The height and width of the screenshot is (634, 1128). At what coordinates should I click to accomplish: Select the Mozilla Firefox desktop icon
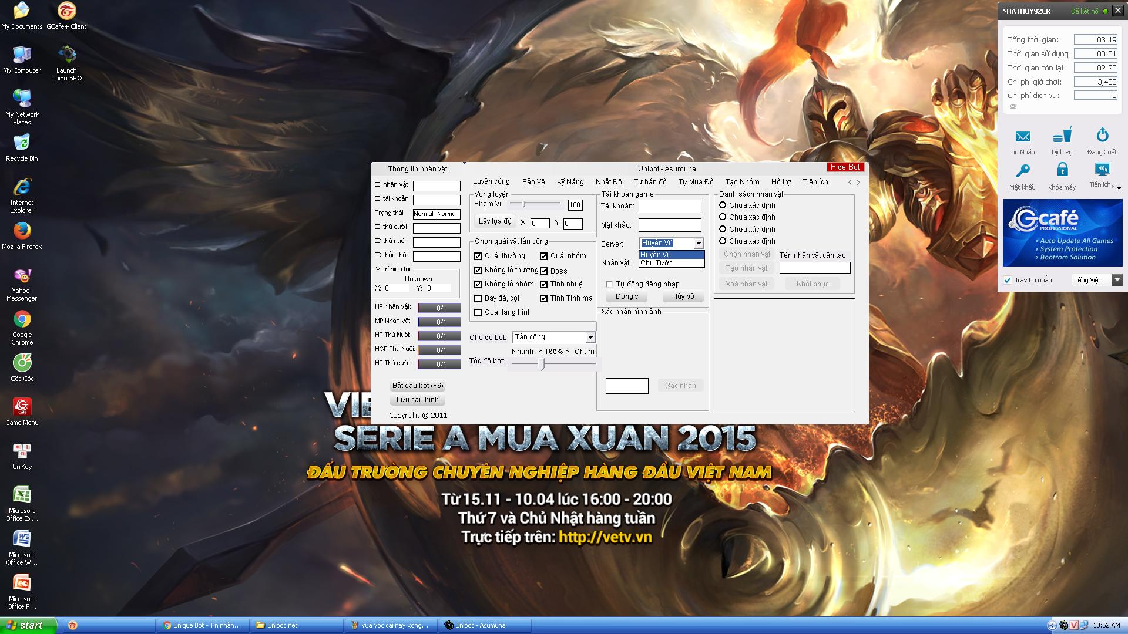[22, 236]
